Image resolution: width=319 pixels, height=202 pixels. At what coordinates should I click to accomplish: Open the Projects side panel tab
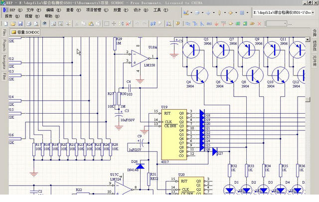(x=4, y=45)
